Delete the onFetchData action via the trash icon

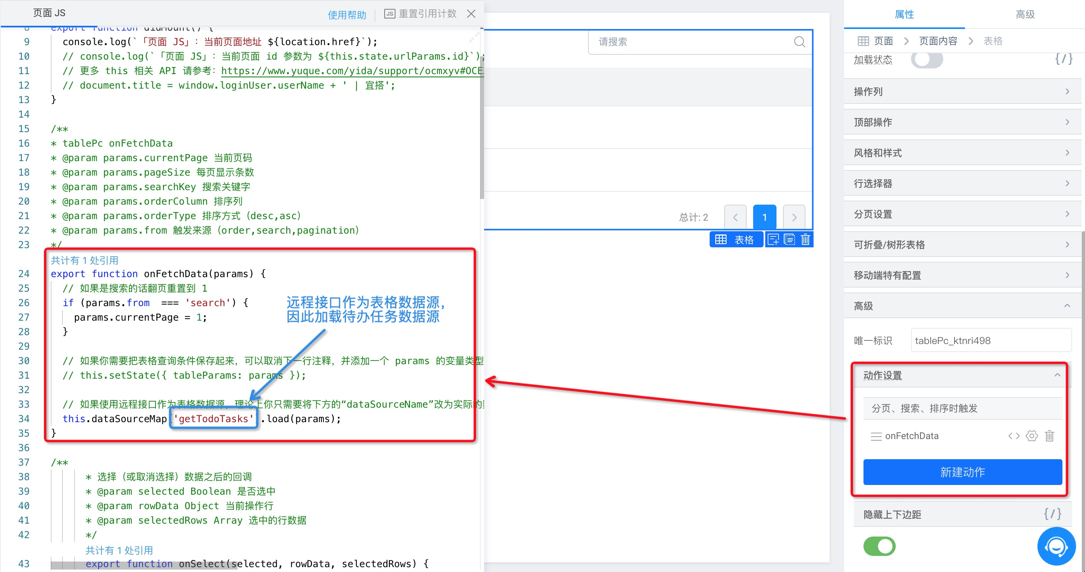pyautogui.click(x=1049, y=436)
